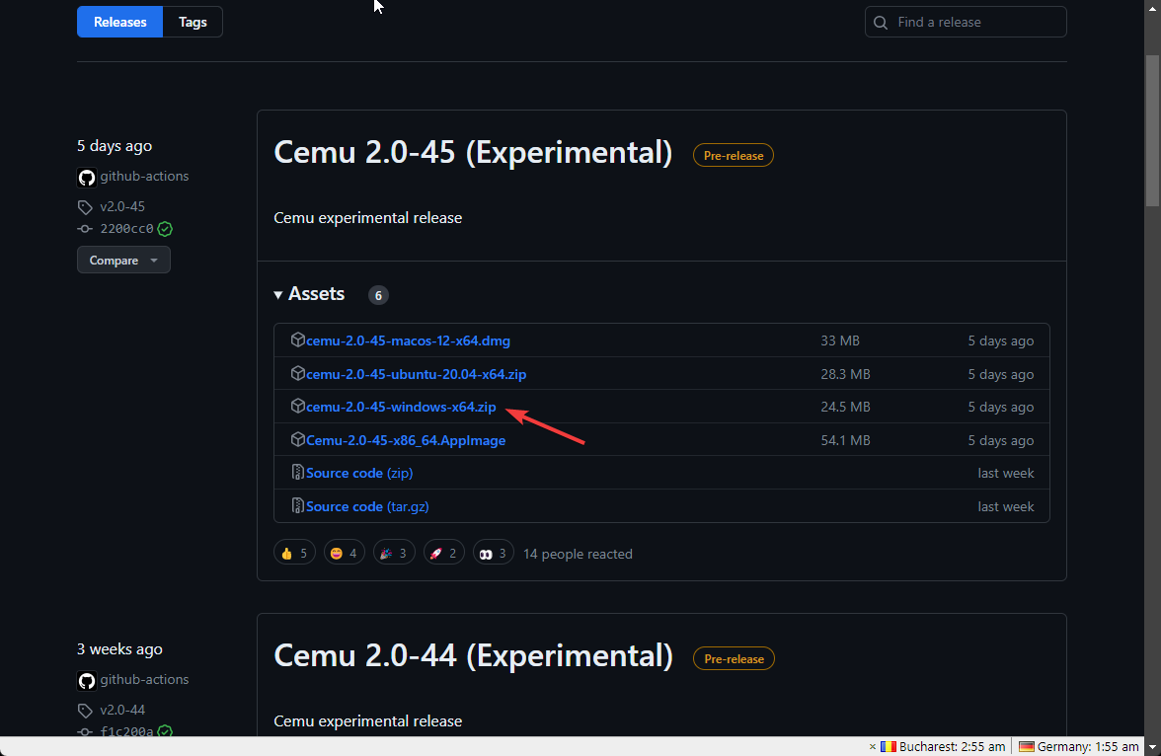Click the Cemu experimental release description under 2.0-45
The image size is (1161, 756).
pyautogui.click(x=368, y=218)
